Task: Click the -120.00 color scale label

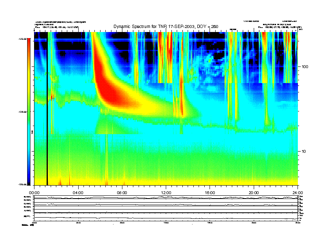Action: tap(22, 38)
